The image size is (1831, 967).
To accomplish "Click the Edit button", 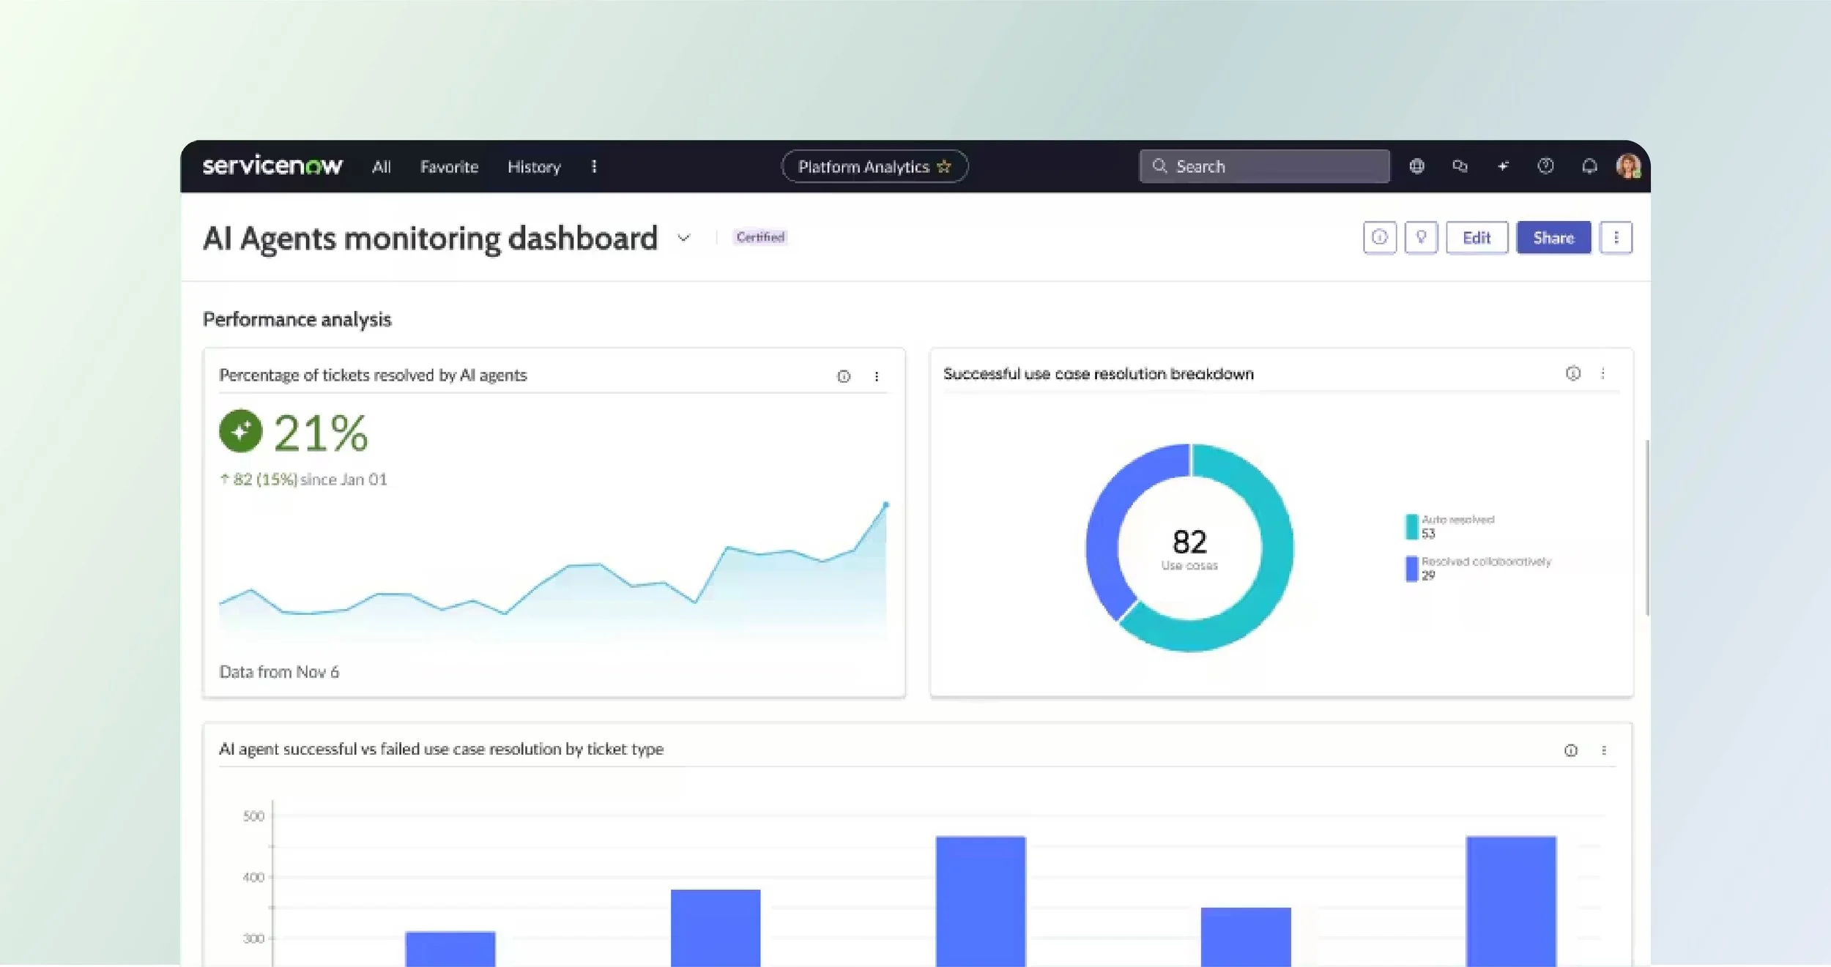I will 1477,237.
